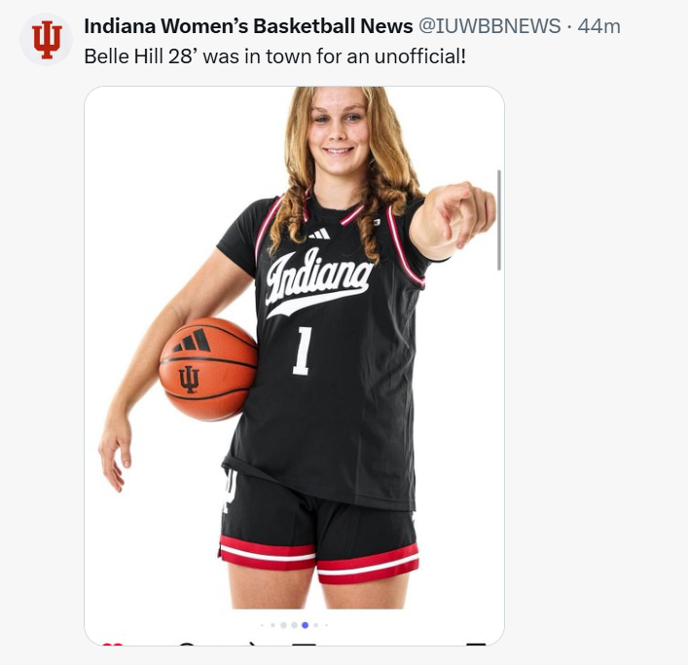Viewport: 688px width, 665px height.
Task: Click the Indiana IU trident profile avatar
Action: [46, 39]
